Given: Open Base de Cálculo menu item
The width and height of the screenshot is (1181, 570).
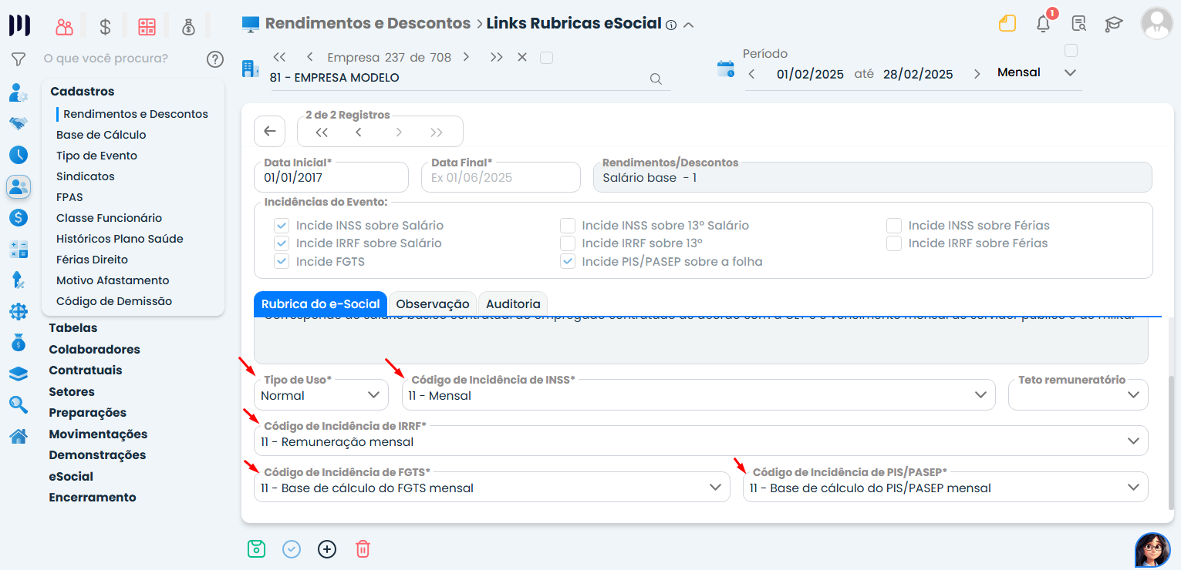Looking at the screenshot, I should 101,135.
